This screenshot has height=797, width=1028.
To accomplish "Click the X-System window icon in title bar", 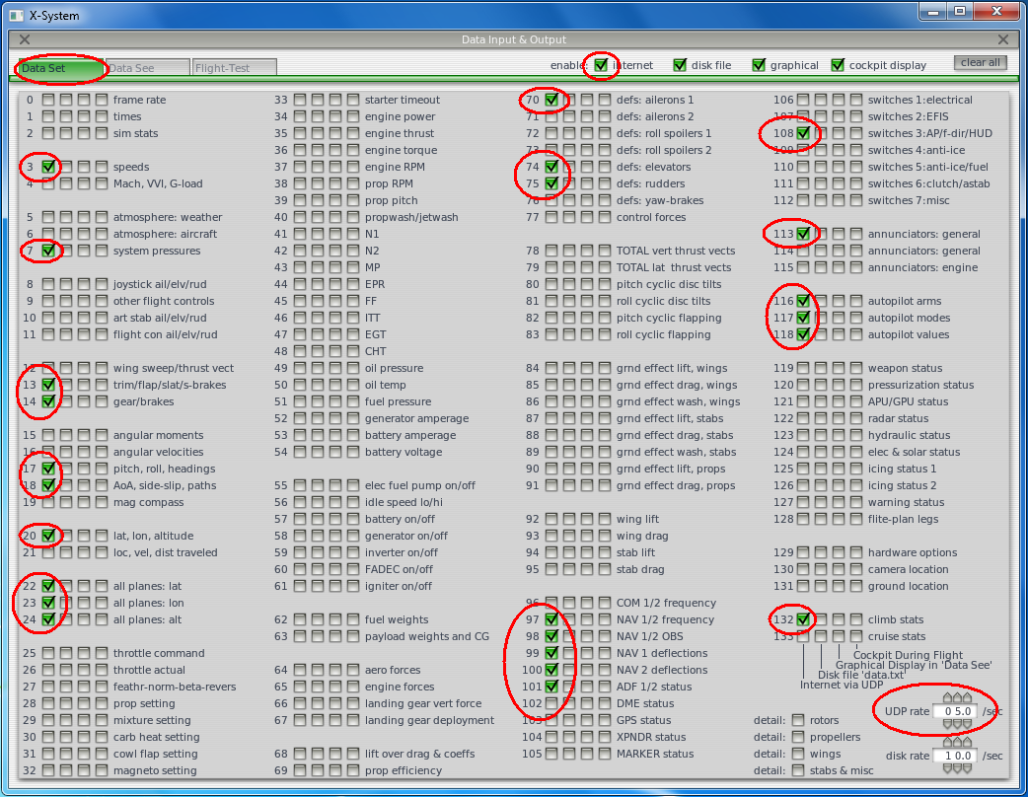I will [x=16, y=16].
